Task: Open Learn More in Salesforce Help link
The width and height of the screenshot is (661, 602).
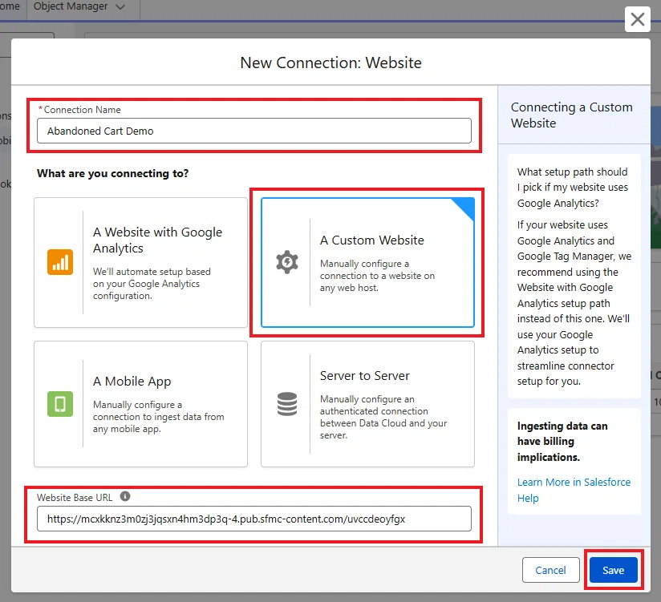Action: pyautogui.click(x=574, y=490)
